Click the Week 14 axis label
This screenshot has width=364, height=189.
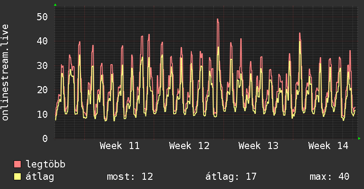[x=328, y=146]
